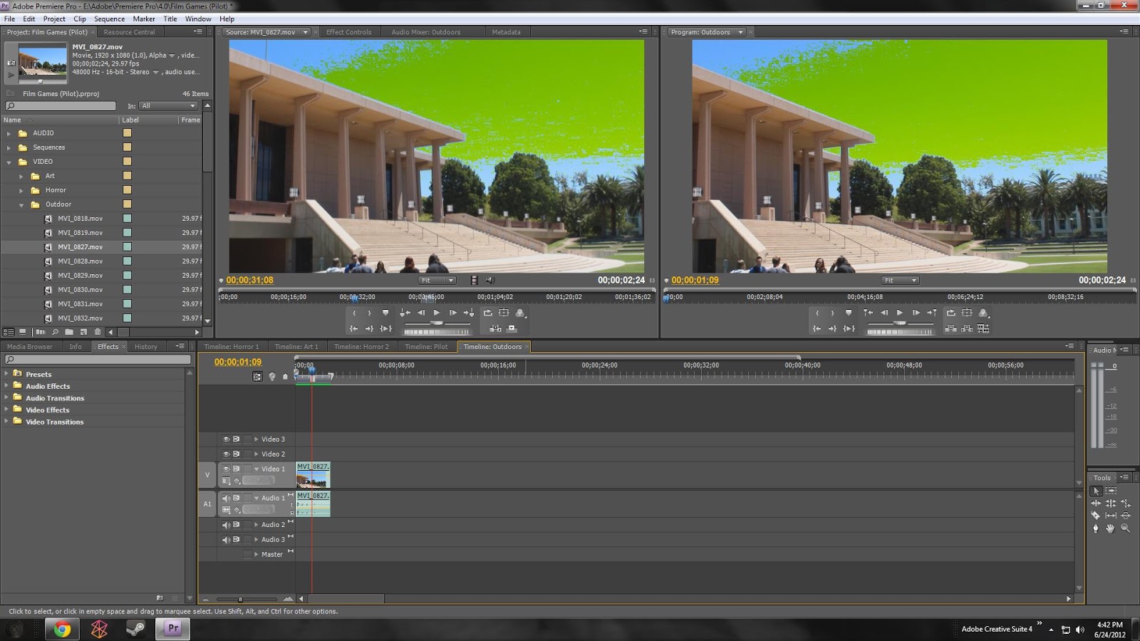Select the Zoom tool in Tools panel

point(1124,528)
